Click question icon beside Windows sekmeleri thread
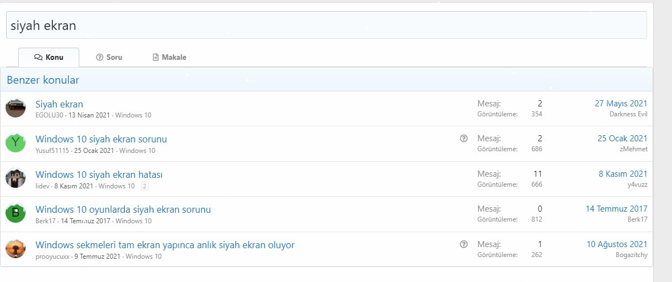672x282 pixels. pyautogui.click(x=464, y=244)
